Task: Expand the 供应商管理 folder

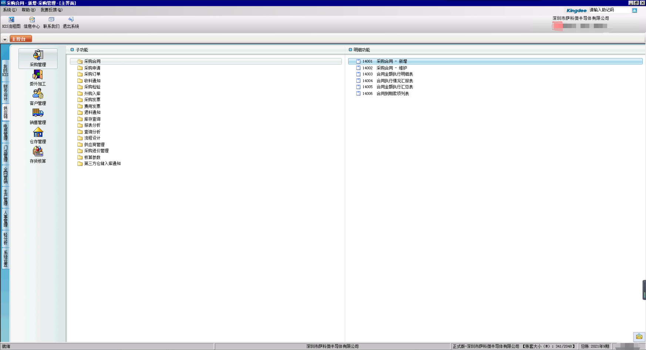Action: [x=94, y=145]
